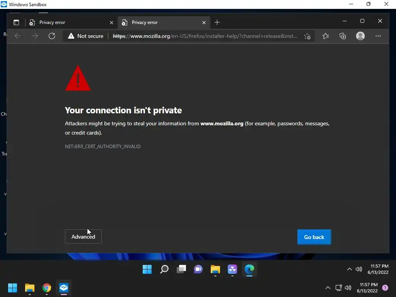Open sandbox taskbar Search magnifier
Viewport: 396px width, 297px height.
tap(164, 269)
